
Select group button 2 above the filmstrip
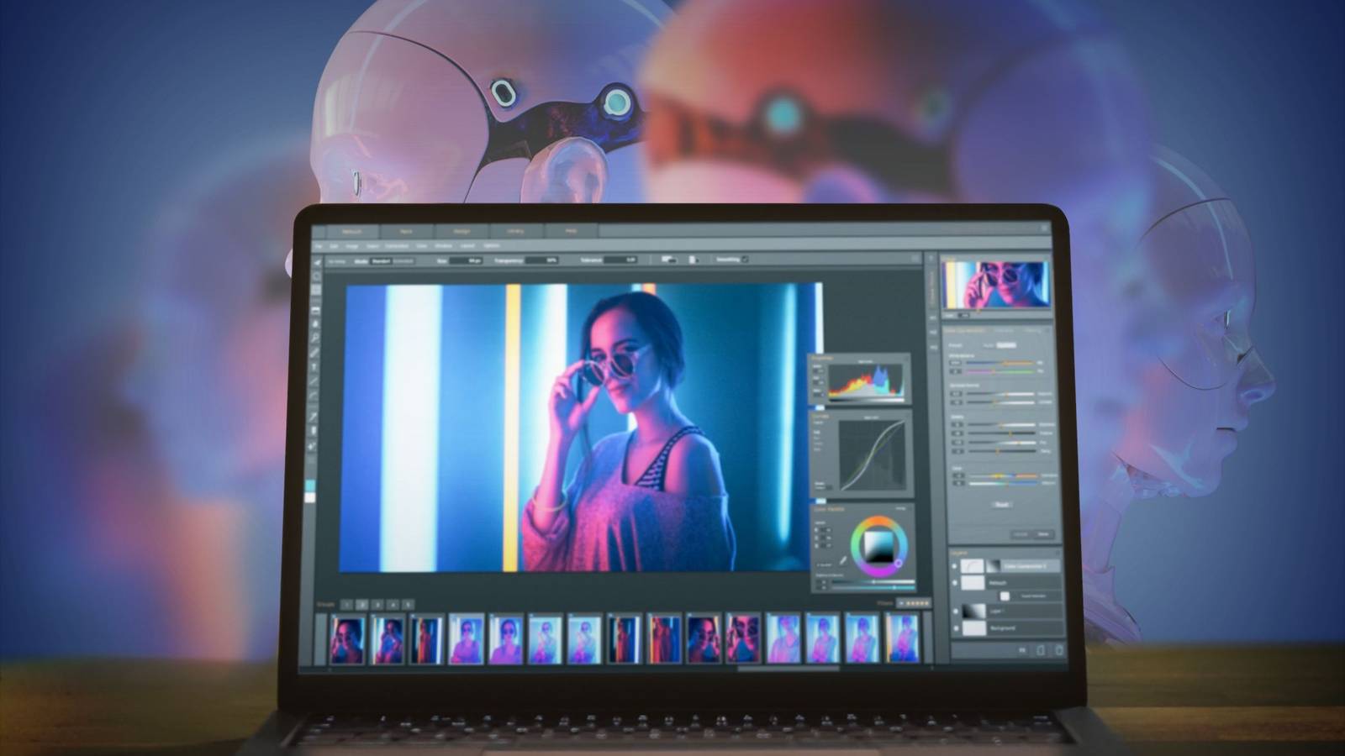(x=362, y=604)
